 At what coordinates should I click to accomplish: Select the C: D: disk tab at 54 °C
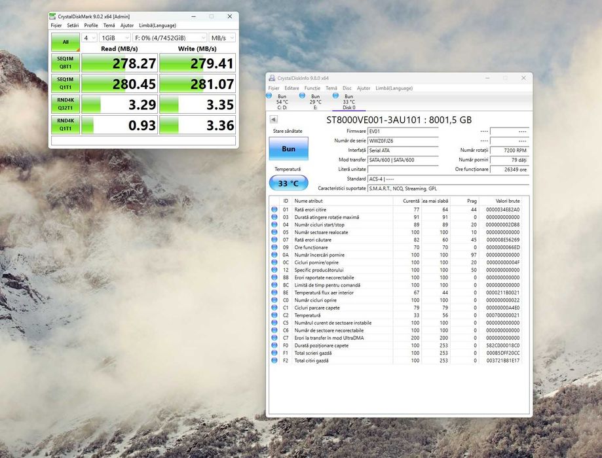pos(282,101)
